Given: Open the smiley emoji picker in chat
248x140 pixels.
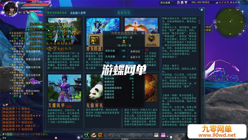Looking at the screenshot, I should (x=56, y=138).
